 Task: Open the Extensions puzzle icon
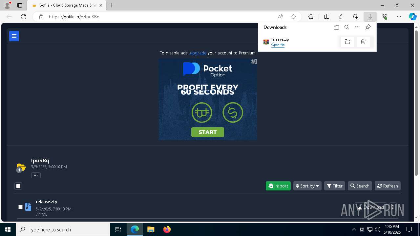tap(311, 17)
